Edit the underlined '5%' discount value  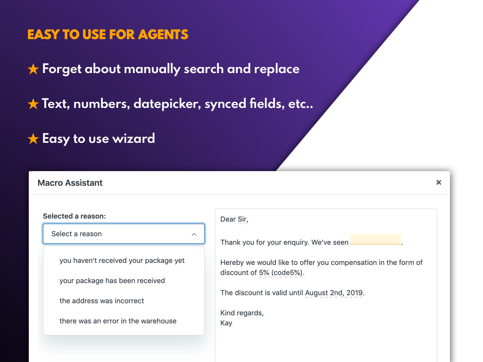pos(264,273)
